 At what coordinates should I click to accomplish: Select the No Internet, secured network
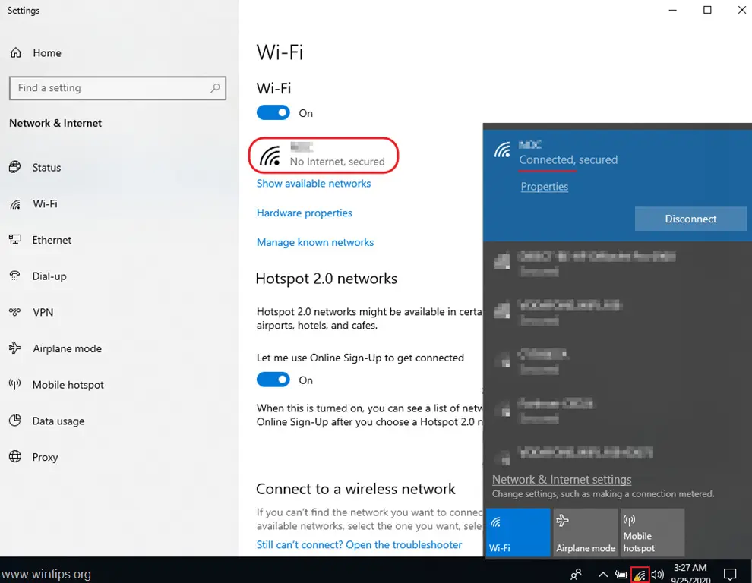(324, 156)
